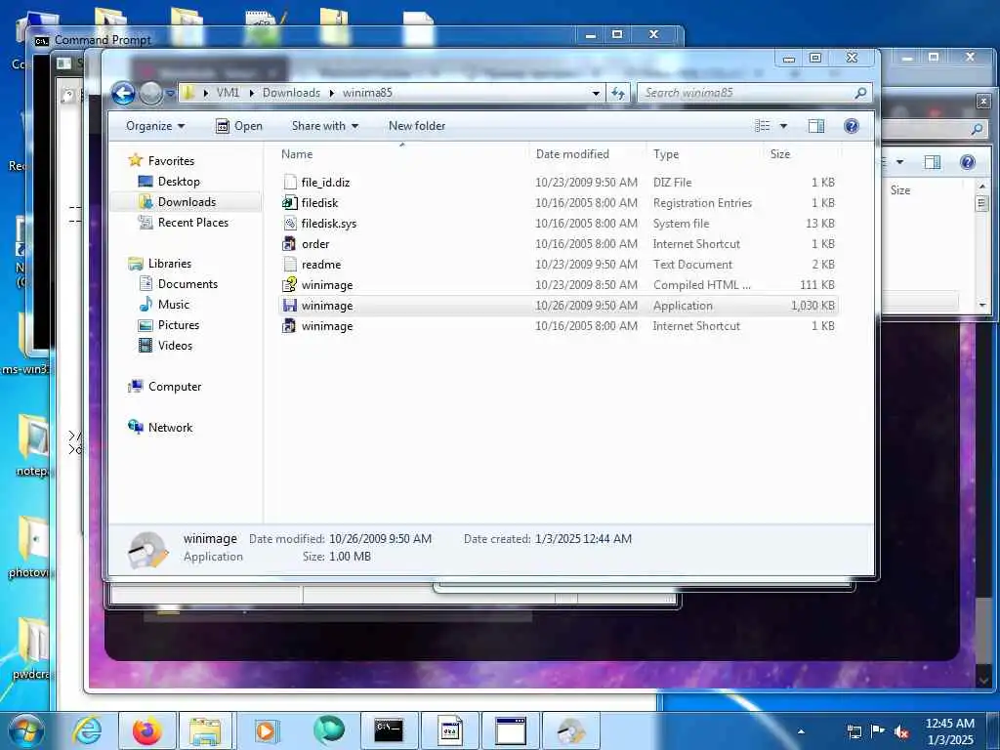The height and width of the screenshot is (750, 1000).
Task: Click the 1,030 KB size cell
Action: [x=812, y=306]
